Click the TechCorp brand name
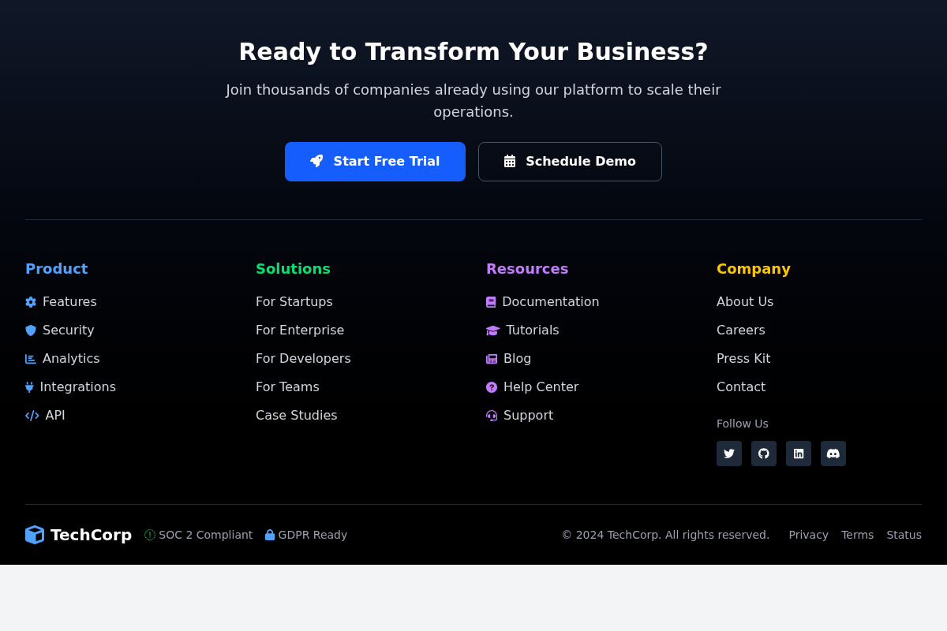This screenshot has height=631, width=947. point(91,535)
